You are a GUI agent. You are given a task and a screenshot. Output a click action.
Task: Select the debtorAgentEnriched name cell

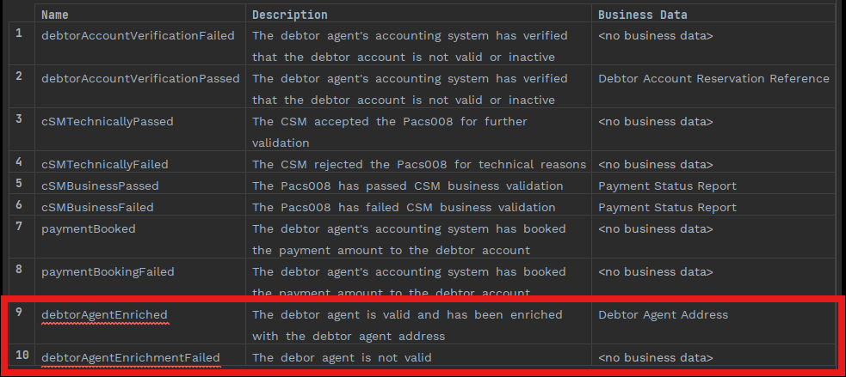click(x=104, y=314)
